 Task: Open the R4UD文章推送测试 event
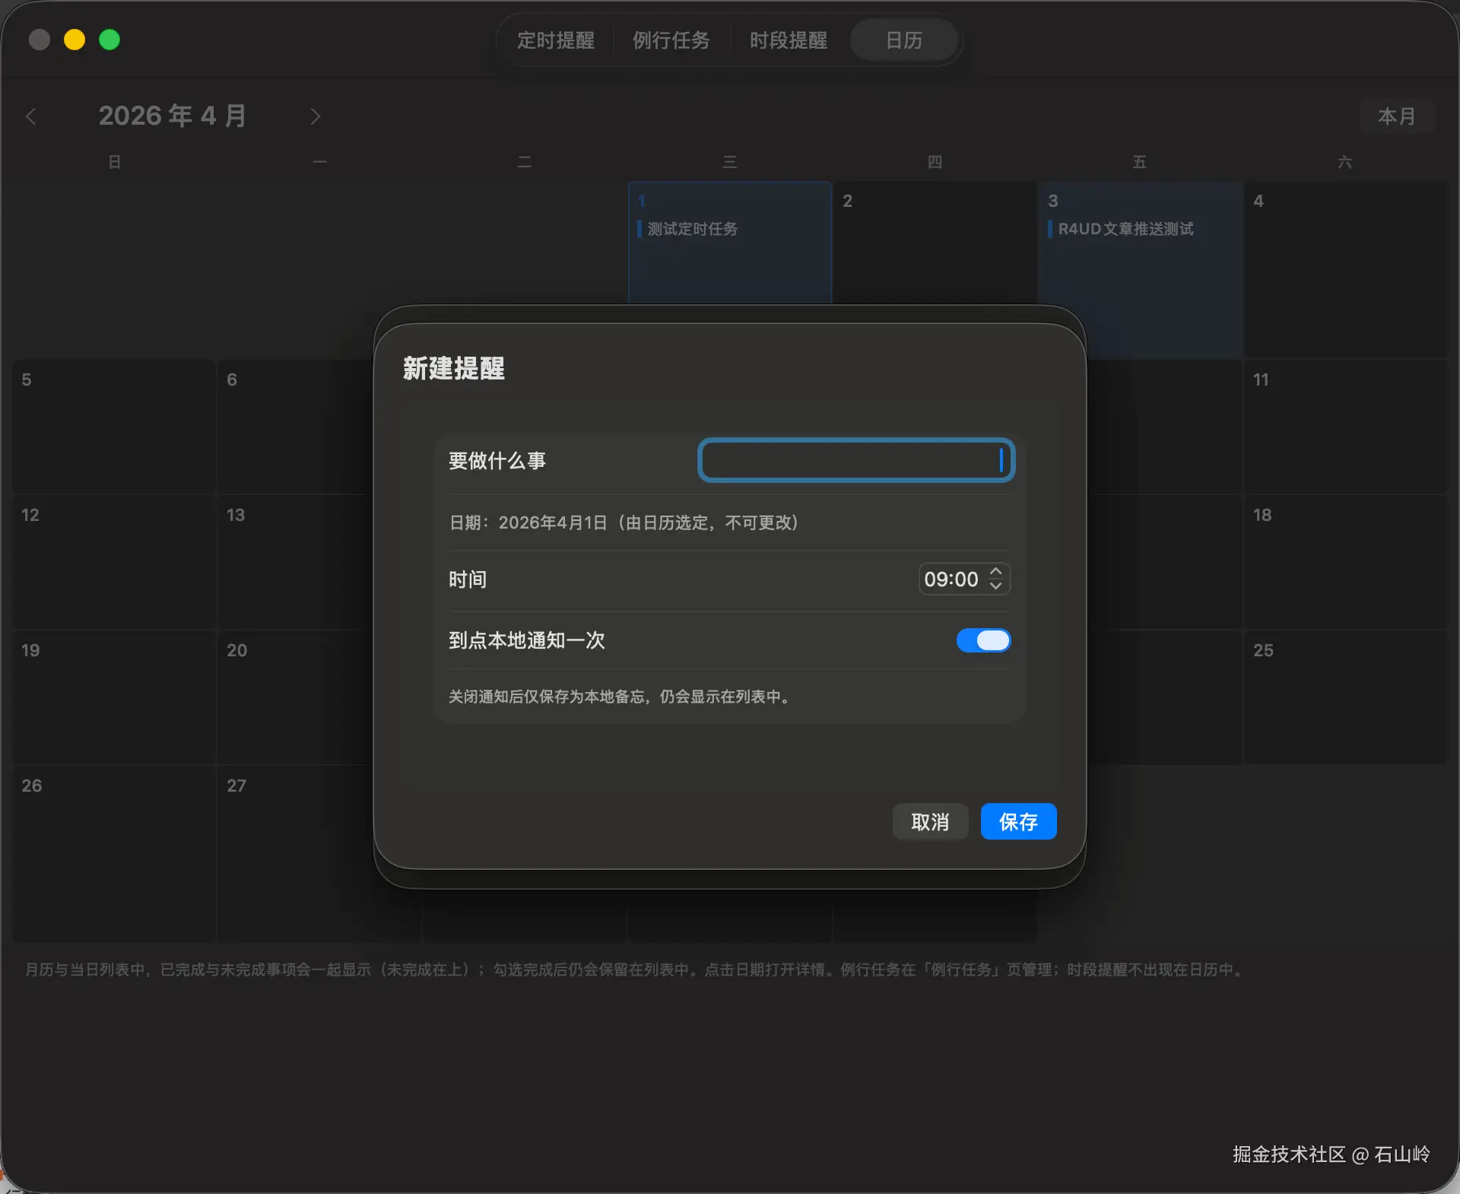tap(1125, 229)
